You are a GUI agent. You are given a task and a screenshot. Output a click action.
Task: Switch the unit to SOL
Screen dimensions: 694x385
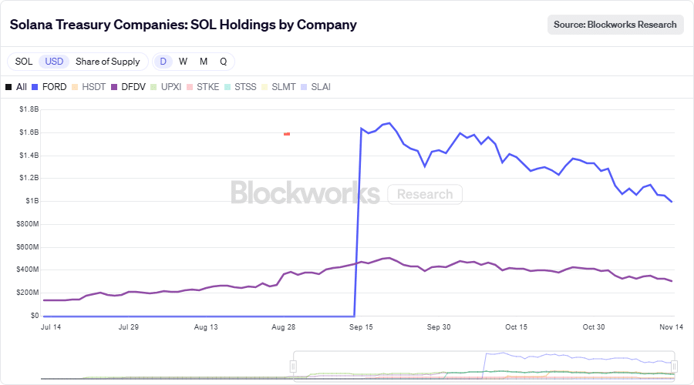(24, 62)
